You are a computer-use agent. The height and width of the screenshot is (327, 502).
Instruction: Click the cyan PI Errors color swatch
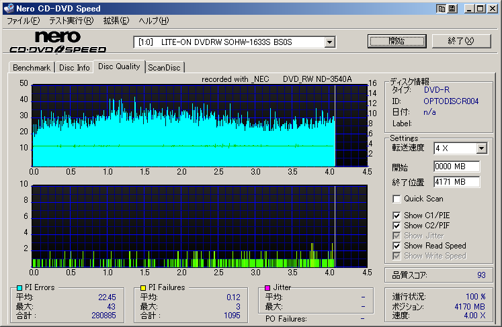(x=19, y=288)
